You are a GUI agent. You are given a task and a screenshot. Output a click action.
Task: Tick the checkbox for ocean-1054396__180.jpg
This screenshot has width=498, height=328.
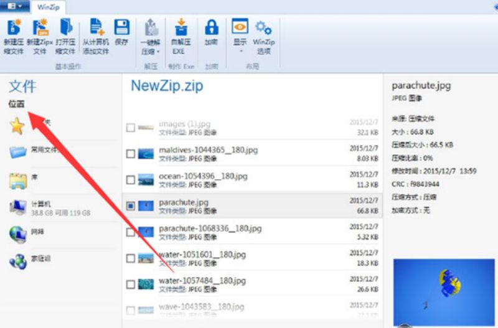tap(131, 180)
